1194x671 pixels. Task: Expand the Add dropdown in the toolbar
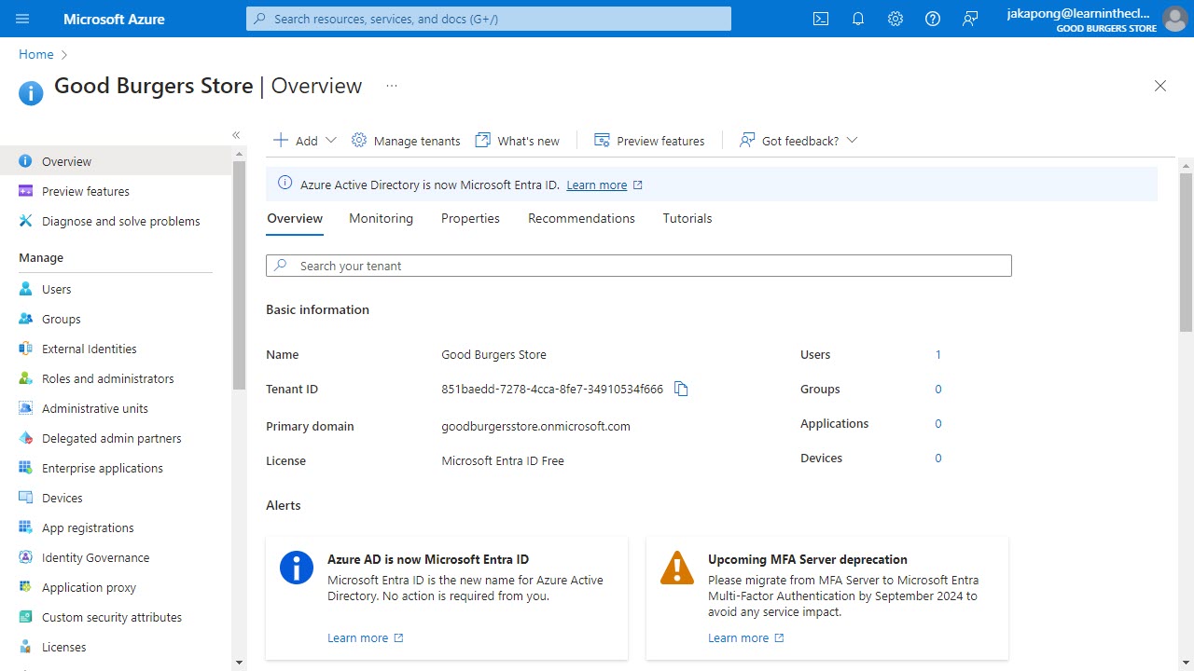(329, 140)
